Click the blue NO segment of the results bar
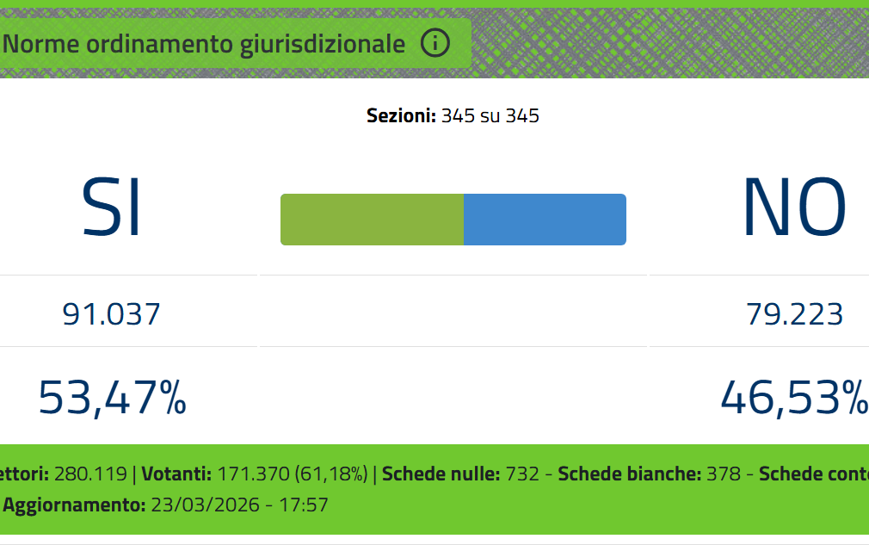The image size is (869, 545). coord(545,220)
